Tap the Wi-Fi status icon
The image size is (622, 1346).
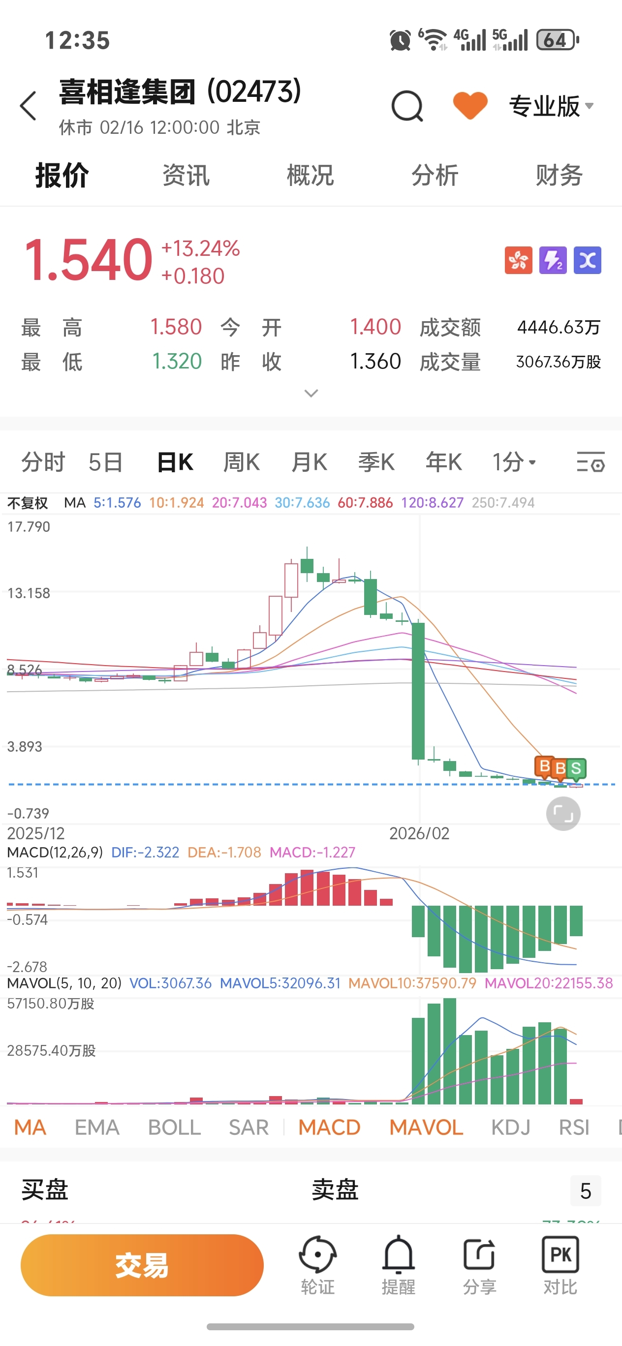tap(434, 40)
